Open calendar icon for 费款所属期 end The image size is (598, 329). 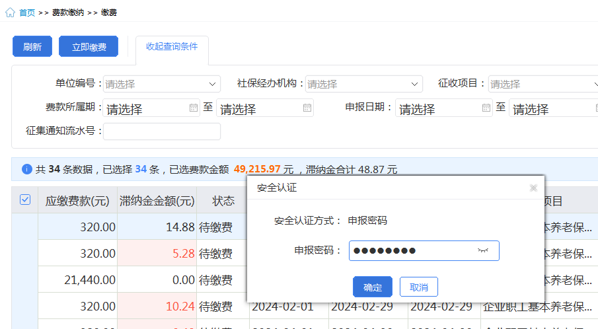pyautogui.click(x=307, y=108)
